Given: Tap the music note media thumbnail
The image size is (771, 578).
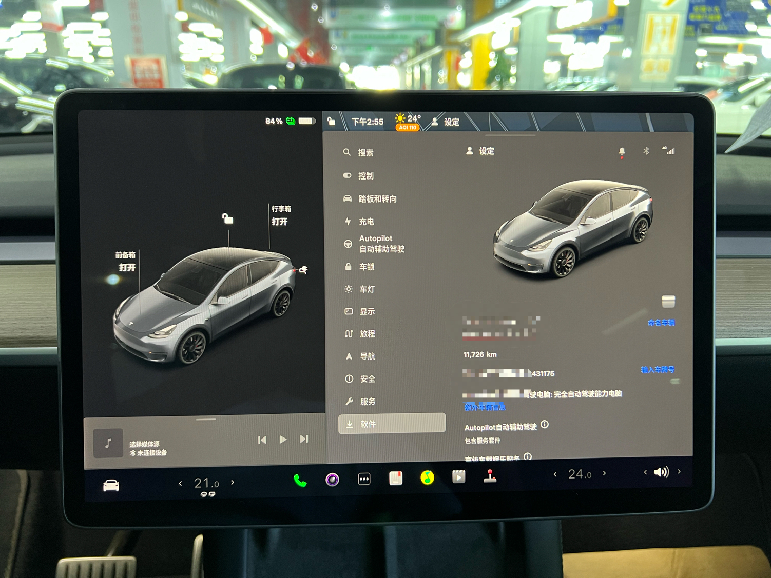Looking at the screenshot, I should point(108,443).
